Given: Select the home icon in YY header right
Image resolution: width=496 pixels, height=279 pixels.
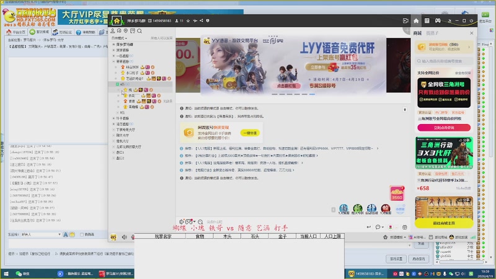Looking at the screenshot, I should point(416,20).
